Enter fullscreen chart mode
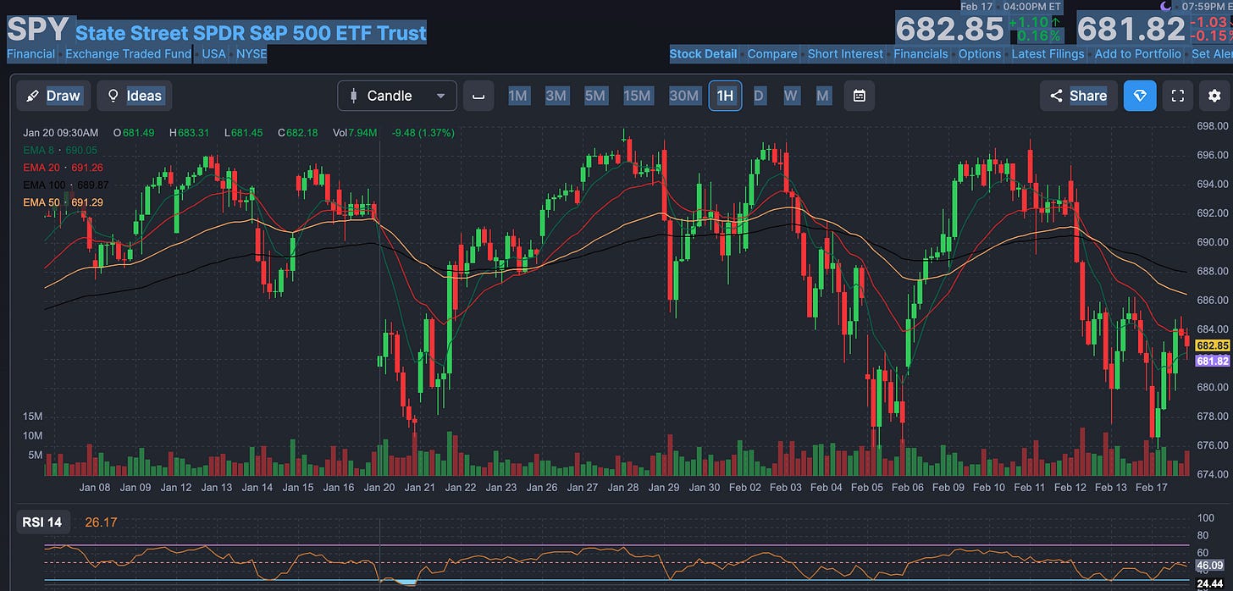1233x591 pixels. click(1177, 96)
